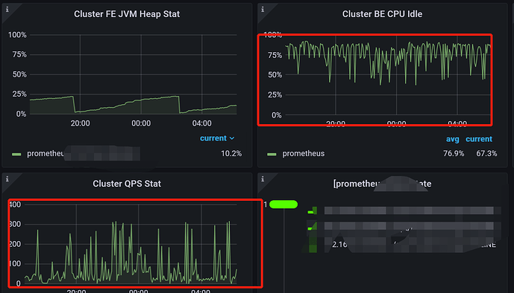The height and width of the screenshot is (293, 514).
Task: Open info icon on Cluster FE JVM Heap Stat panel
Action: pyautogui.click(x=7, y=10)
